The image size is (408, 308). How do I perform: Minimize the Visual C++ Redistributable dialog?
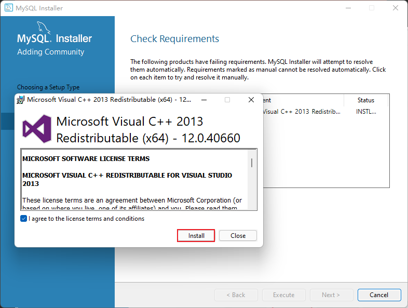204,100
